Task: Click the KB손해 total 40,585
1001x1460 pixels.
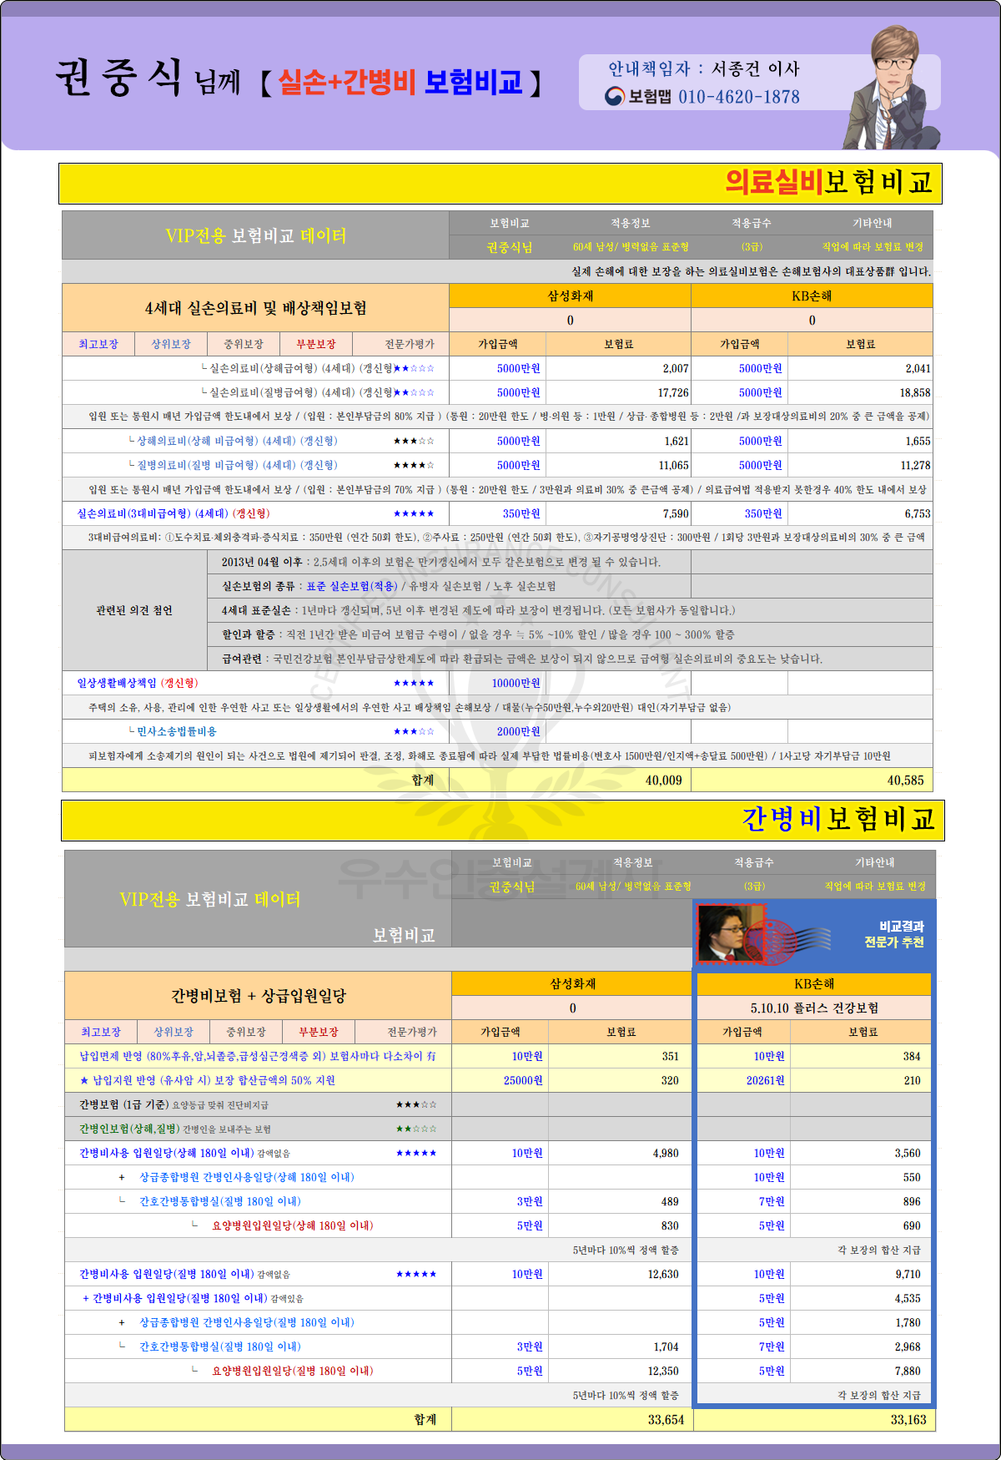Action: (906, 781)
